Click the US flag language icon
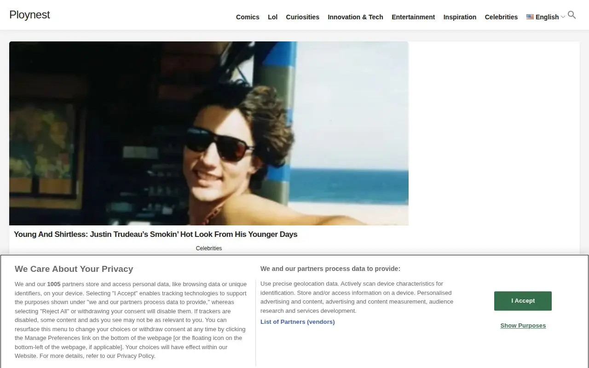 (530, 17)
